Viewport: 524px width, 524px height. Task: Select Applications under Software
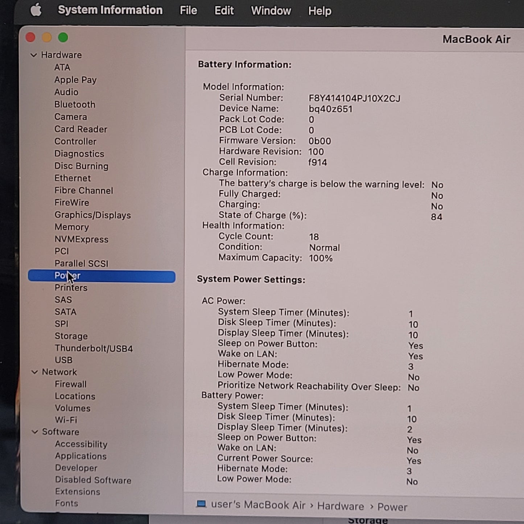[x=81, y=456]
